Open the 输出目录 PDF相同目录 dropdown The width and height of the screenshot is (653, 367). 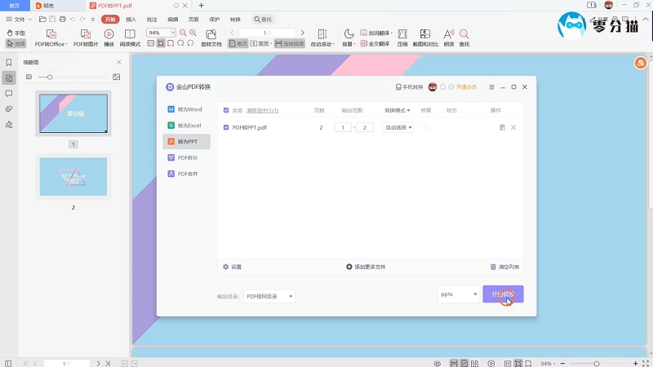tap(269, 296)
